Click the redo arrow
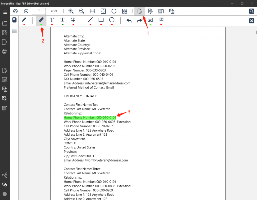 pyautogui.click(x=139, y=21)
